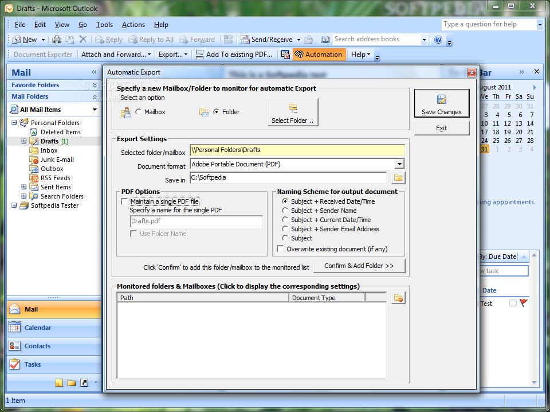Click the Type a question for help box
This screenshot has height=412, width=550.
489,24
